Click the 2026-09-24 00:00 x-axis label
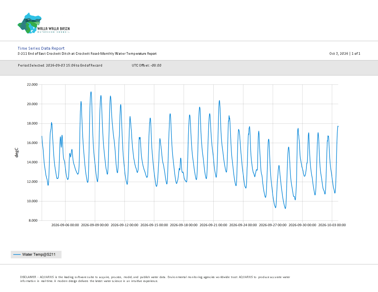Screen dimensions: 378x292 point(243,225)
